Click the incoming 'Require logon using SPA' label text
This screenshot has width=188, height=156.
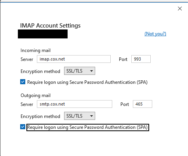point(87,82)
